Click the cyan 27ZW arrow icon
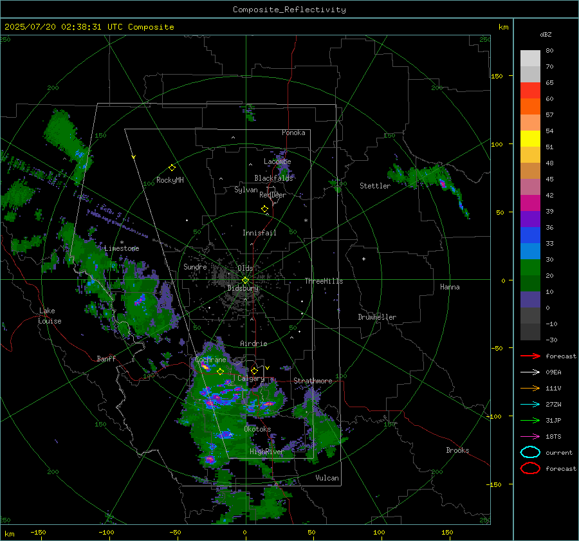 (x=530, y=404)
